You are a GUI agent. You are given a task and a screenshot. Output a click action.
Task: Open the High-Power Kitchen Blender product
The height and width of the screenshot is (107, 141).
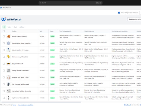pyautogui.click(x=20, y=98)
